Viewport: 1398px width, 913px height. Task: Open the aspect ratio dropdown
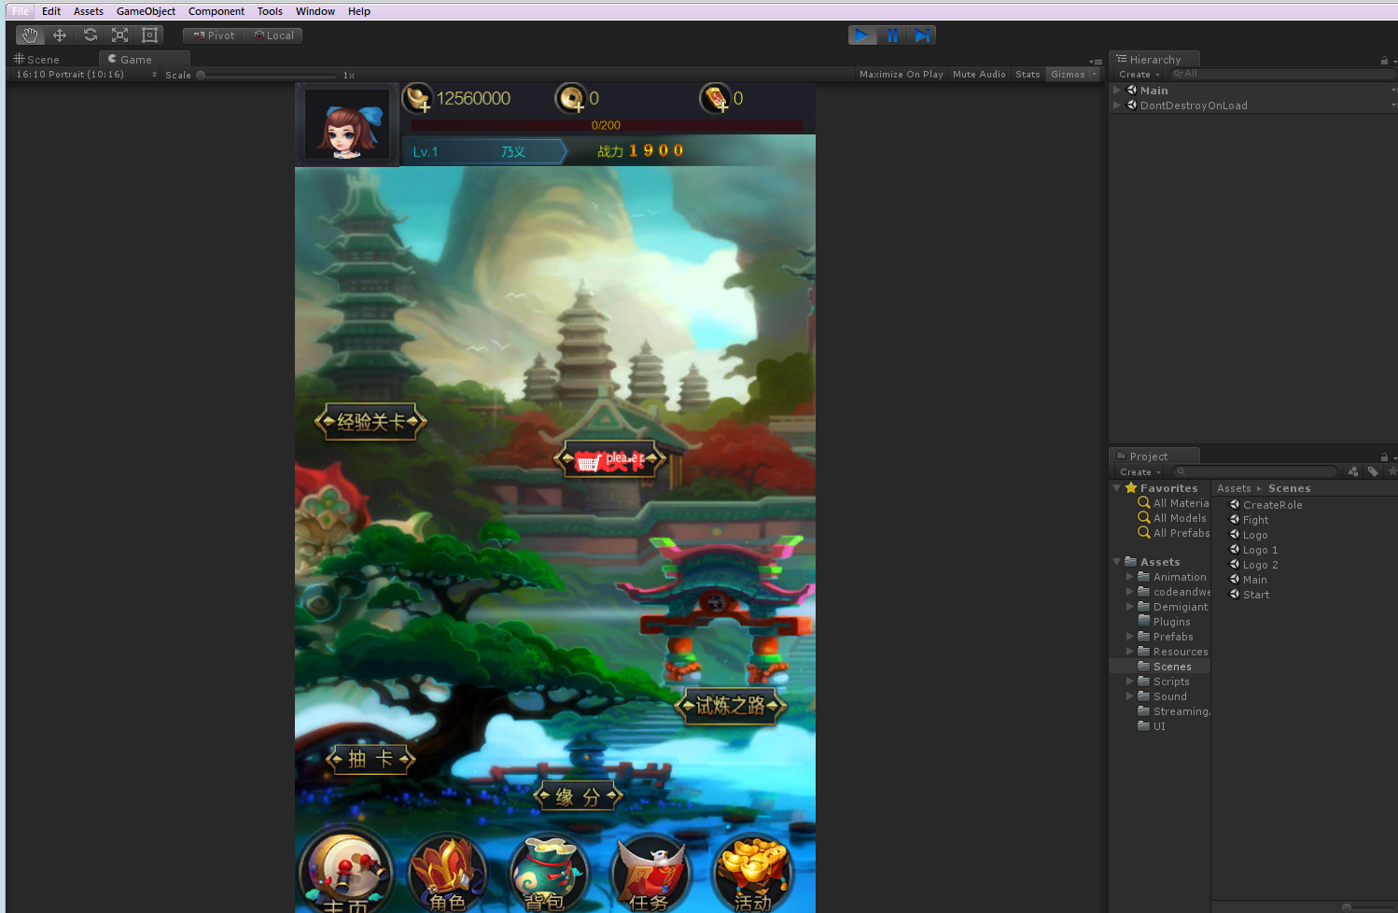point(86,75)
